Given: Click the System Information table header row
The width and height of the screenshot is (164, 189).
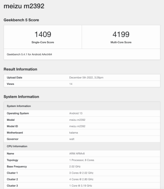Looking at the screenshot, I should click(x=82, y=106).
